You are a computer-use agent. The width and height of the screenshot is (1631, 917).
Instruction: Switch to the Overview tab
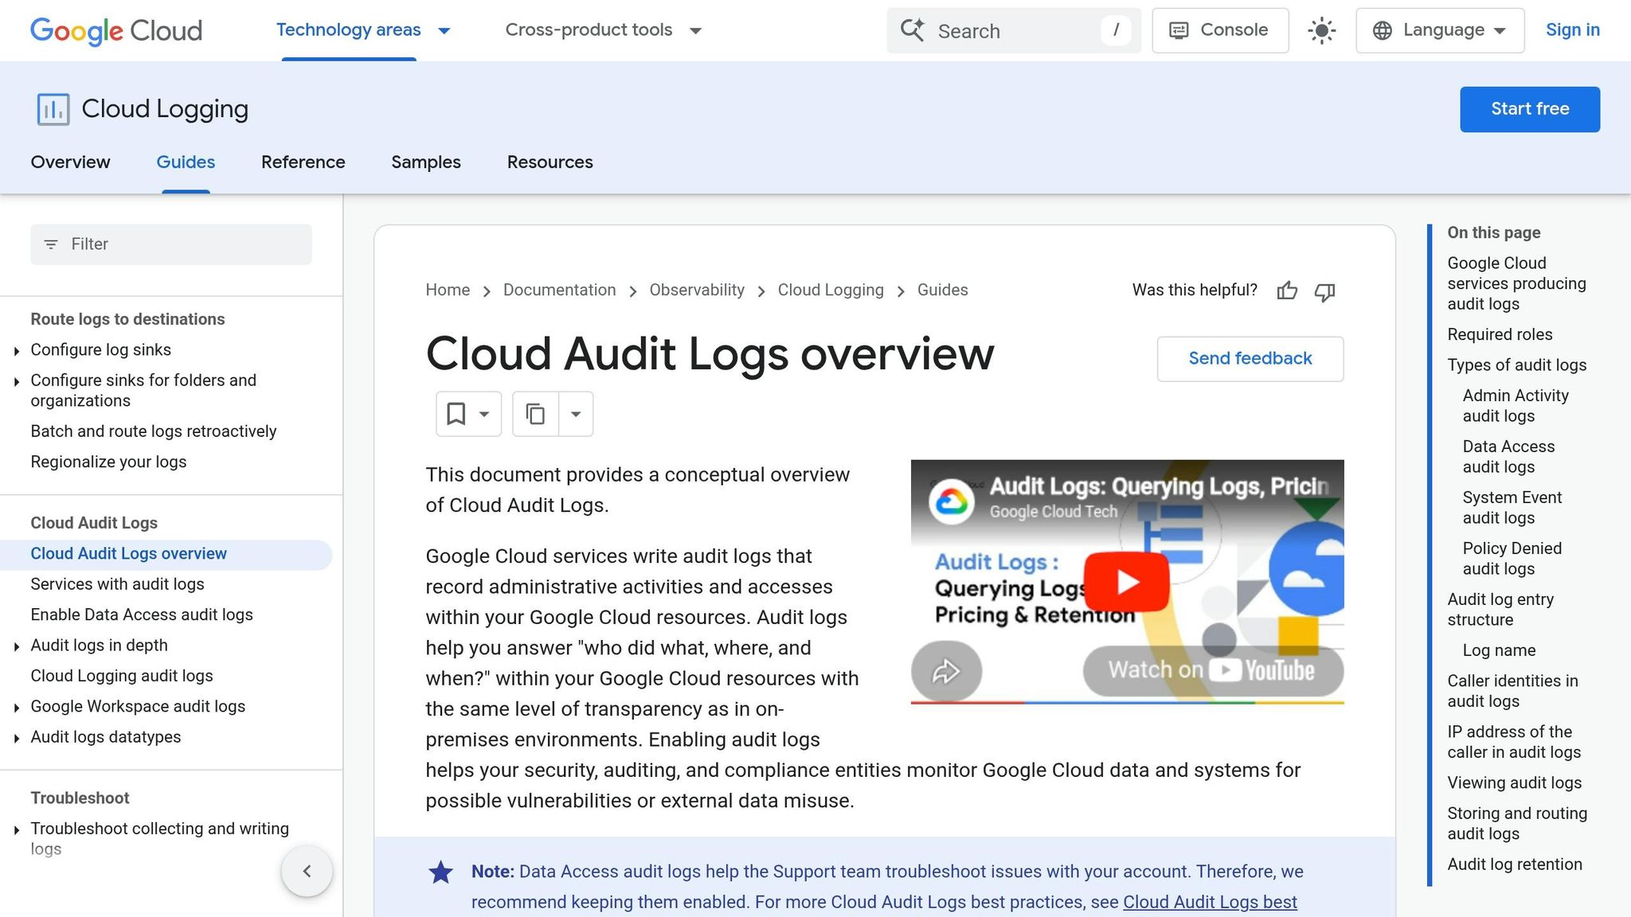pos(70,162)
